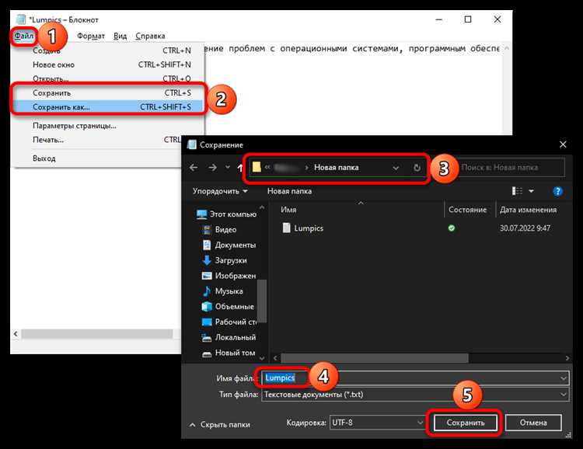Click the navigation tree scroll-up arrow
This screenshot has height=449, width=583.
click(262, 207)
